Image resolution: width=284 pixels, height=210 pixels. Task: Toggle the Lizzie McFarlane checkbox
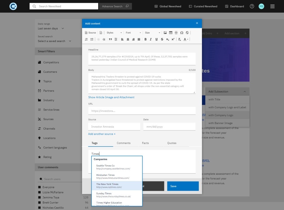(x=39, y=192)
